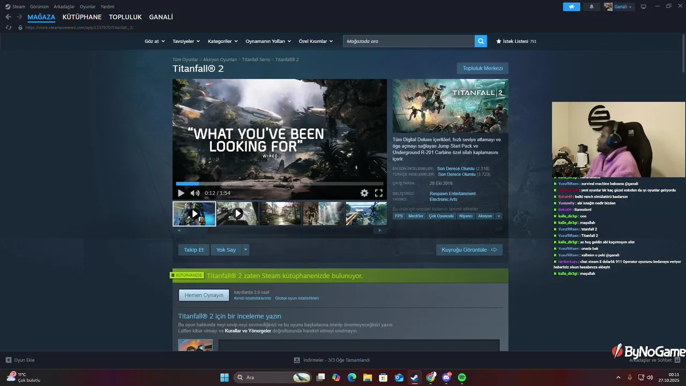Open the video settings gear
The width and height of the screenshot is (686, 386).
pyautogui.click(x=364, y=193)
